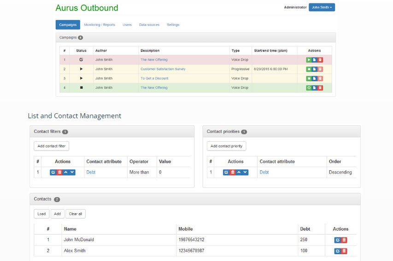The image size is (393, 261).
Task: Move the Debt contact filter up
Action: pyautogui.click(x=65, y=172)
